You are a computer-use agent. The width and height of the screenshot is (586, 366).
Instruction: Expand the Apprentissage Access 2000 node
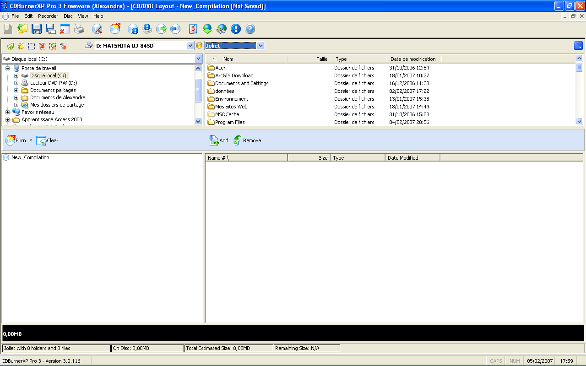coord(7,119)
